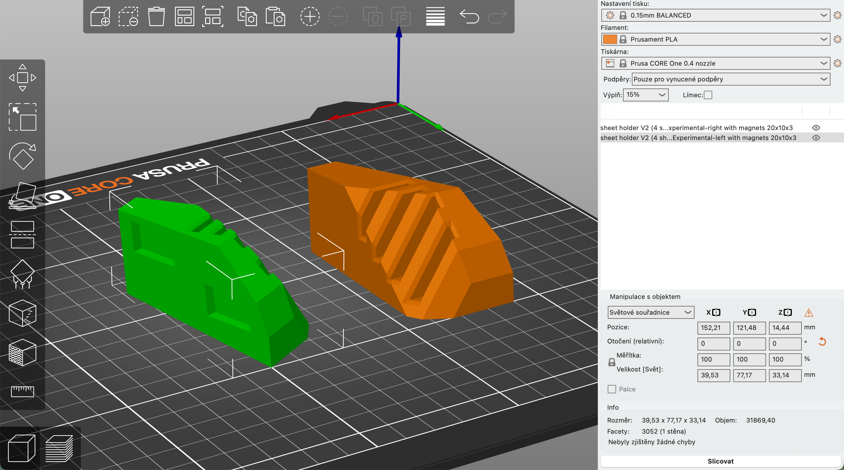Click the Arrange objects icon
The height and width of the screenshot is (470, 844).
click(184, 16)
